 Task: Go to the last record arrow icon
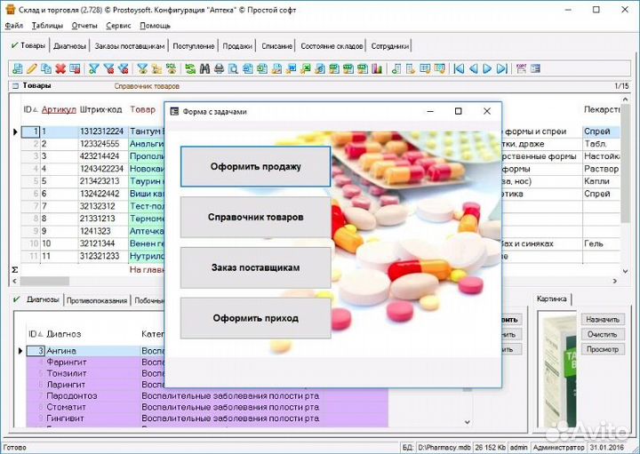coord(502,68)
